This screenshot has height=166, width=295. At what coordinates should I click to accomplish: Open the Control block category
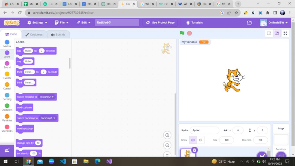pos(7,86)
